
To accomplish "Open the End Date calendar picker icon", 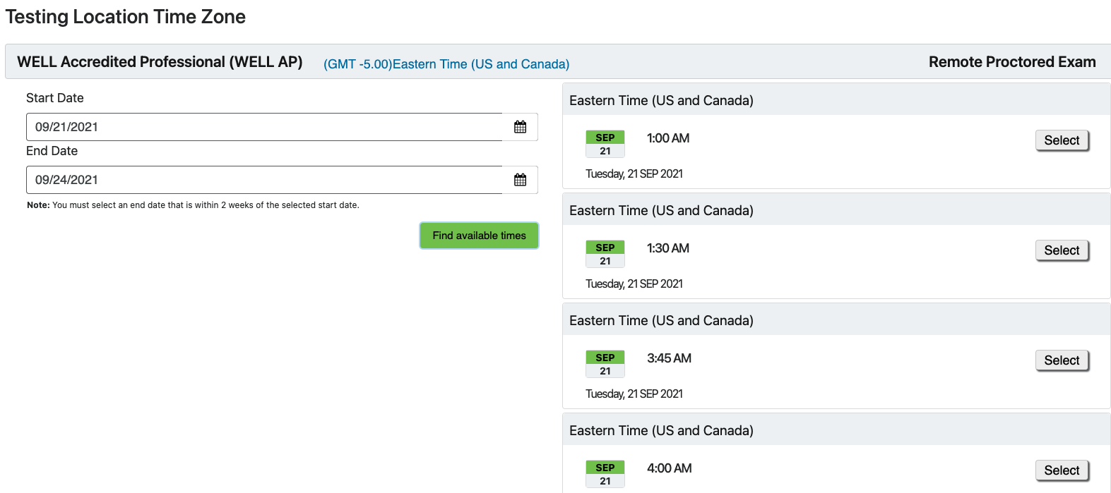I will click(x=521, y=180).
